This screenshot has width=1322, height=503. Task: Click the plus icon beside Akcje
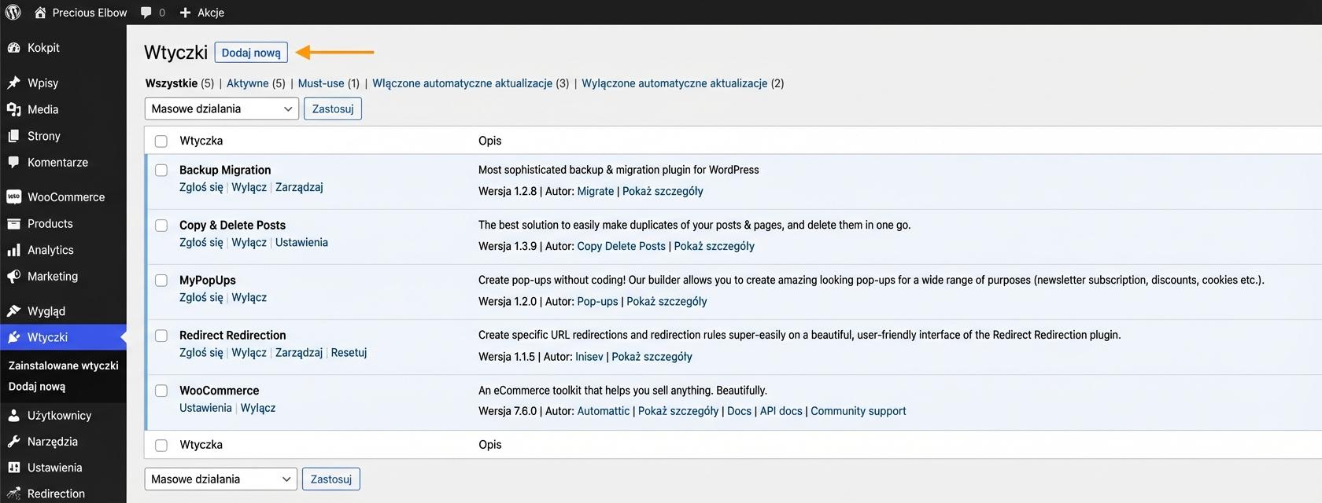tap(185, 13)
